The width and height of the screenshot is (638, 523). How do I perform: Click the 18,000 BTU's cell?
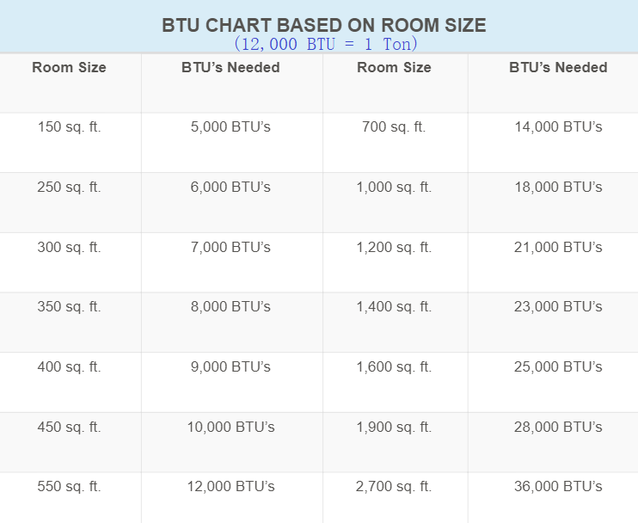pos(558,188)
